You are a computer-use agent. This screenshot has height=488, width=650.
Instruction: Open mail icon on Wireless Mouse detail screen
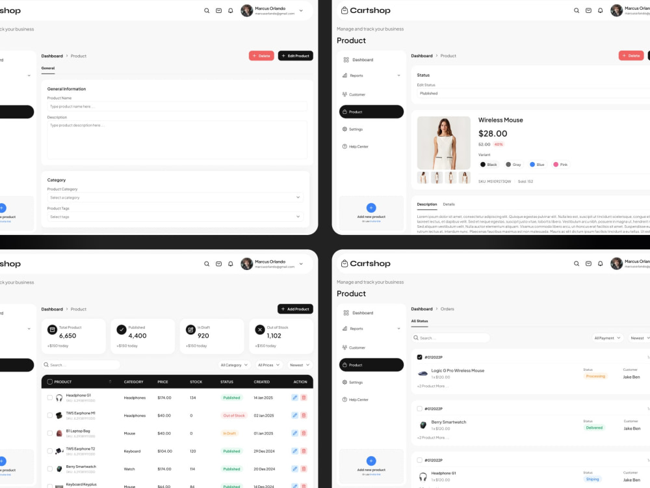588,11
